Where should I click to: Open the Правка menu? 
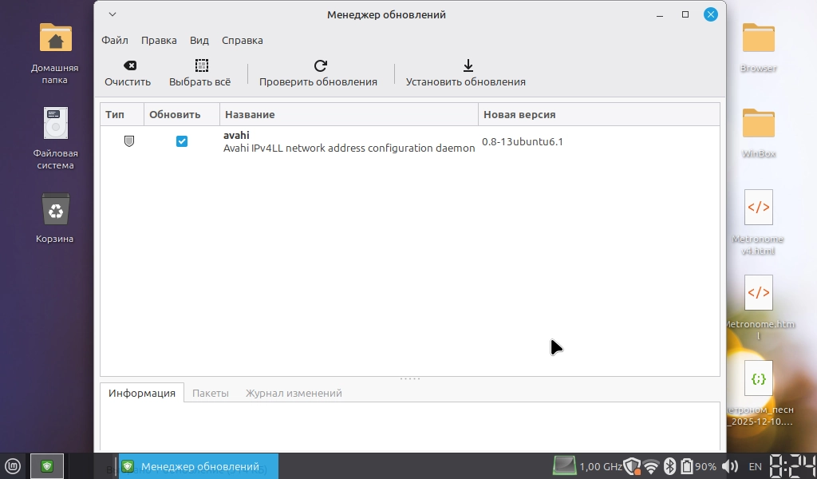coord(159,40)
